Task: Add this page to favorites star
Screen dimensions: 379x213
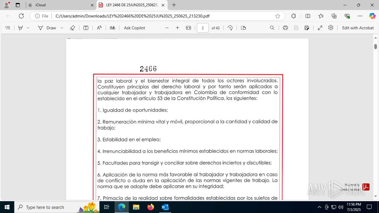Action: click(278, 16)
